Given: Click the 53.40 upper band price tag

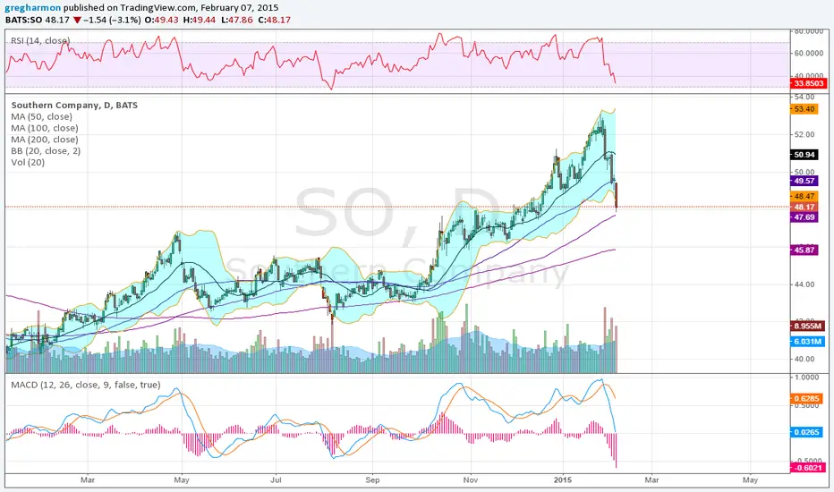Looking at the screenshot, I should pyautogui.click(x=804, y=109).
